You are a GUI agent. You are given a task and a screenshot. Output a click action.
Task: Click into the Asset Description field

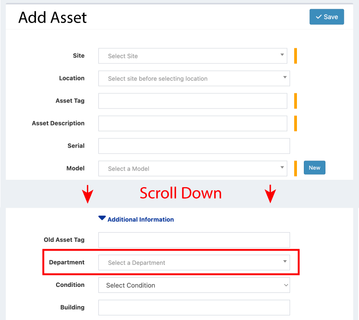pos(193,124)
